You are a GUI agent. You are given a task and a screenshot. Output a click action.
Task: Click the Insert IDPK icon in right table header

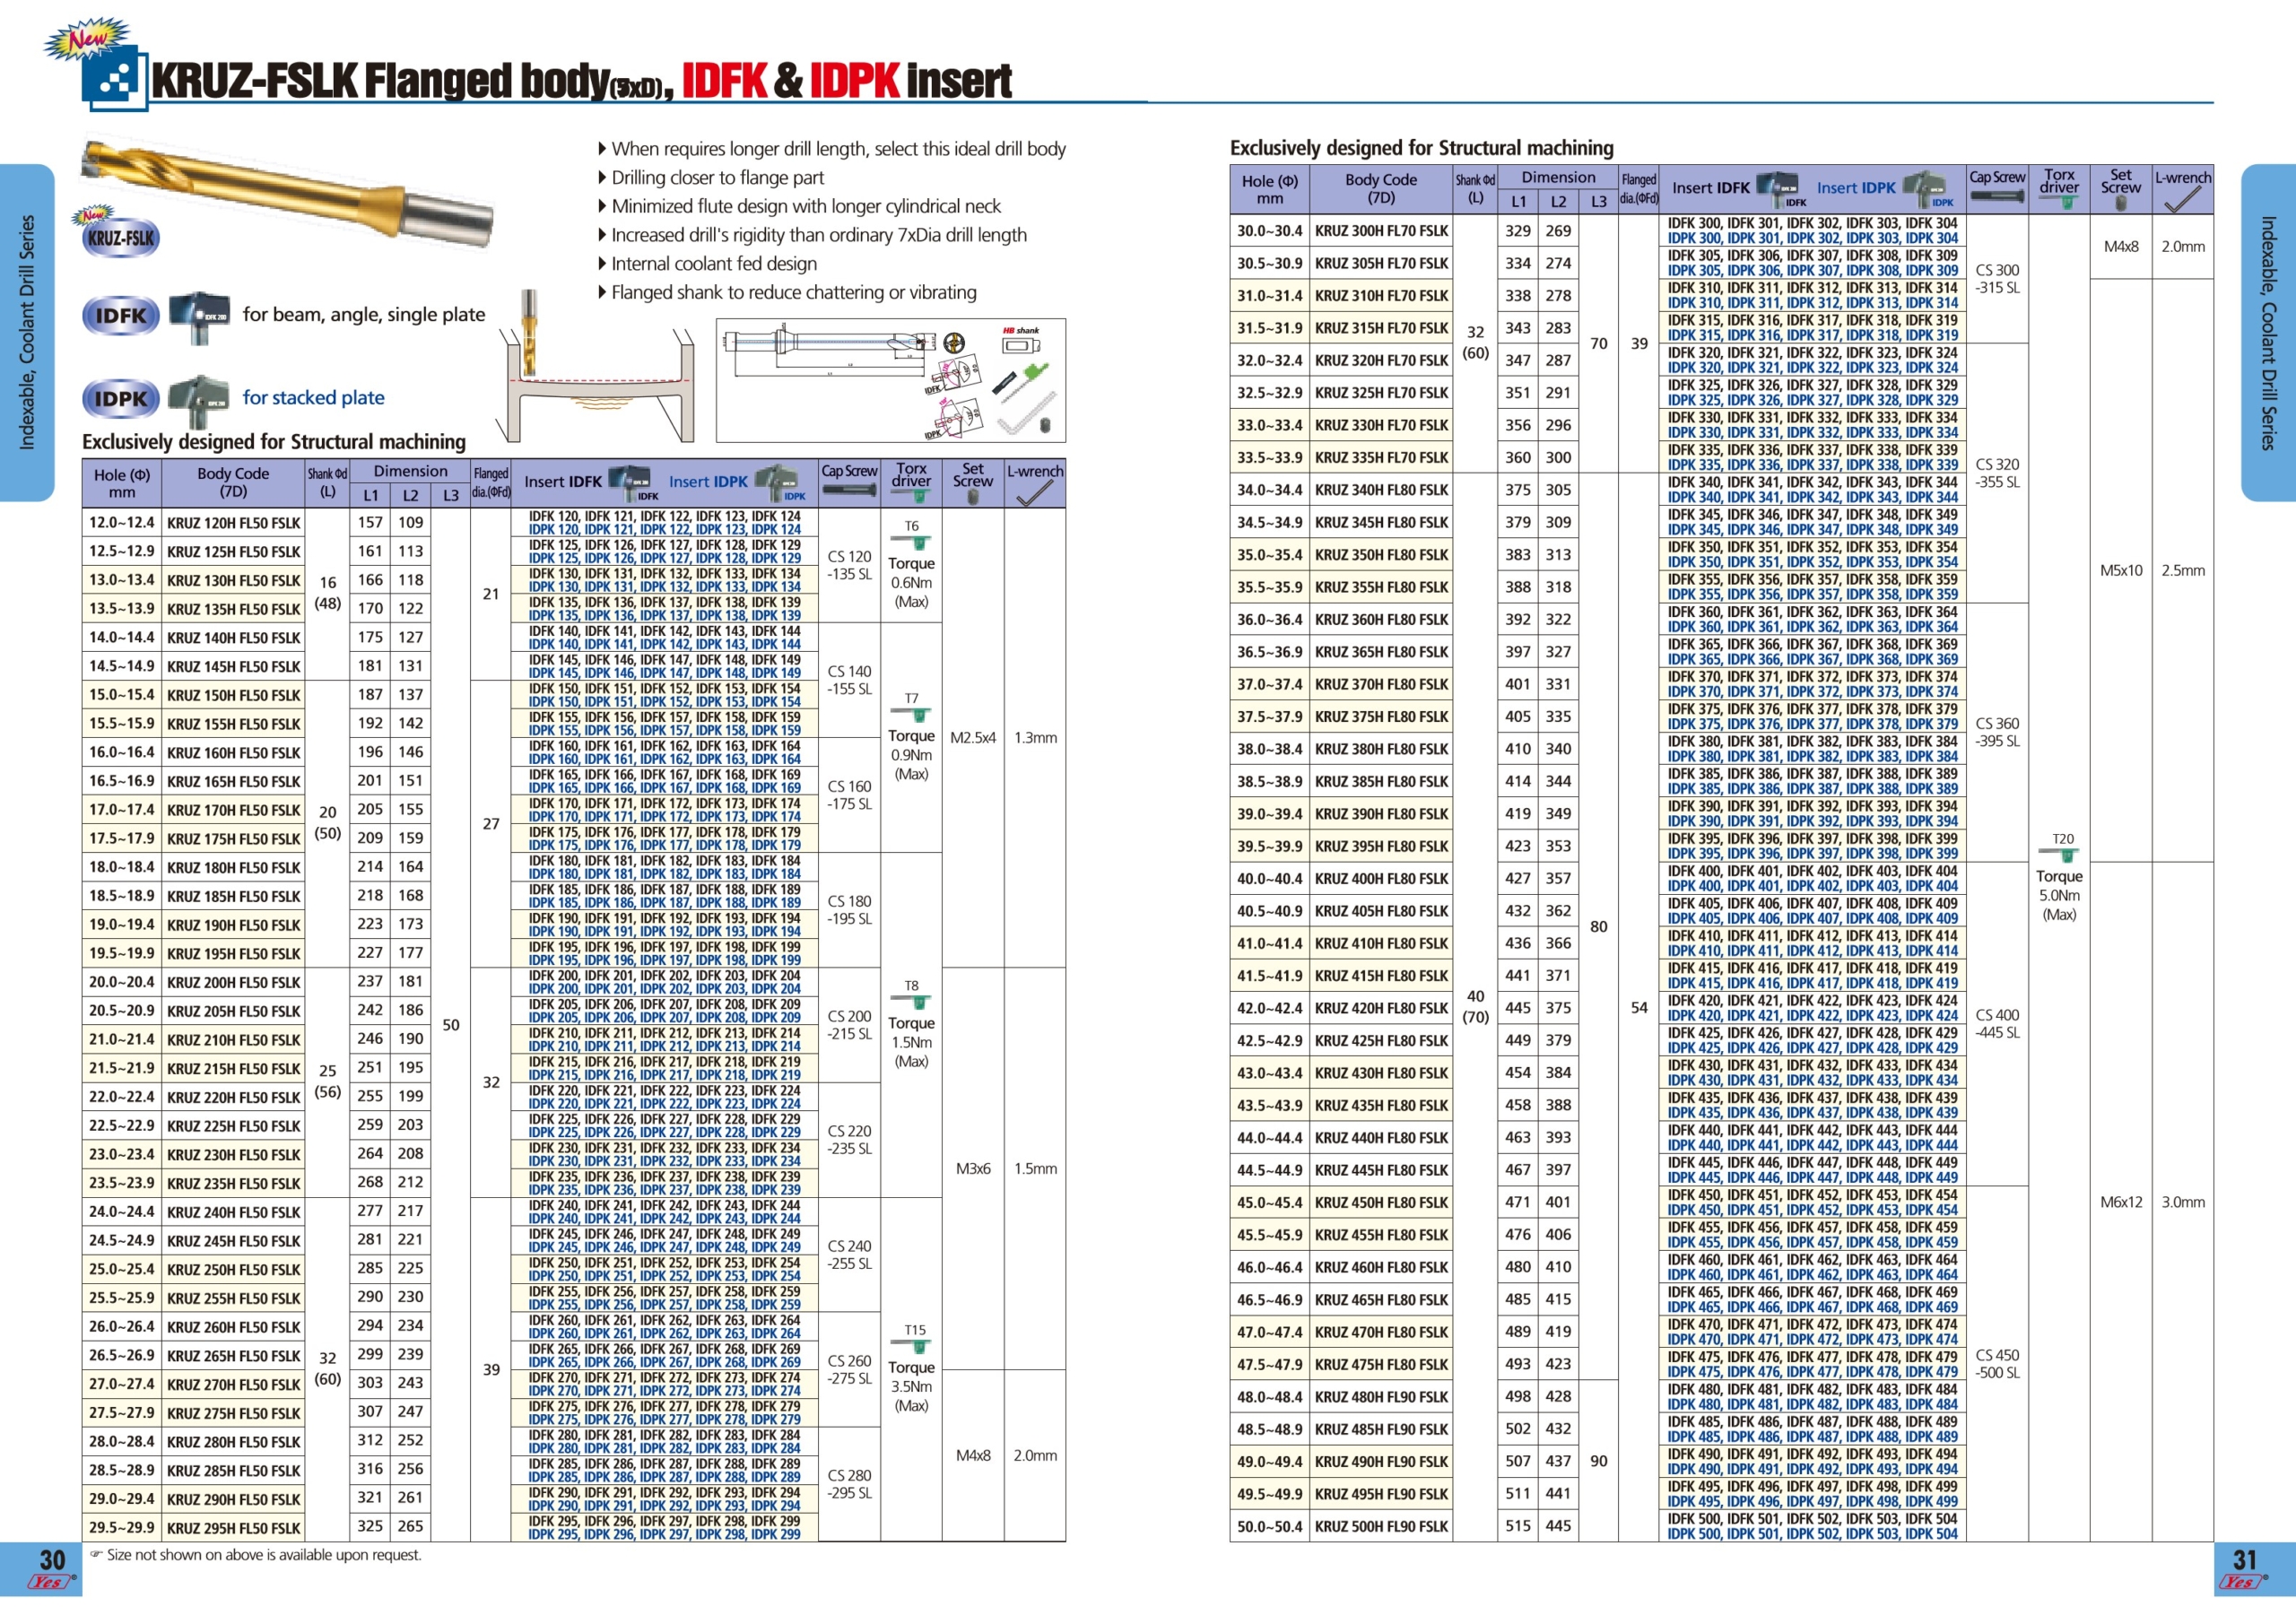point(1924,188)
